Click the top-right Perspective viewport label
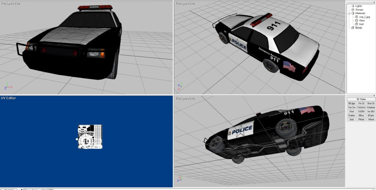This screenshot has width=376, height=190. click(x=185, y=3)
